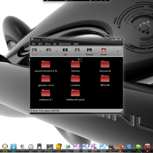Screen dimensions: 153x153
Task: Close the File Browser window
Action: point(120,40)
